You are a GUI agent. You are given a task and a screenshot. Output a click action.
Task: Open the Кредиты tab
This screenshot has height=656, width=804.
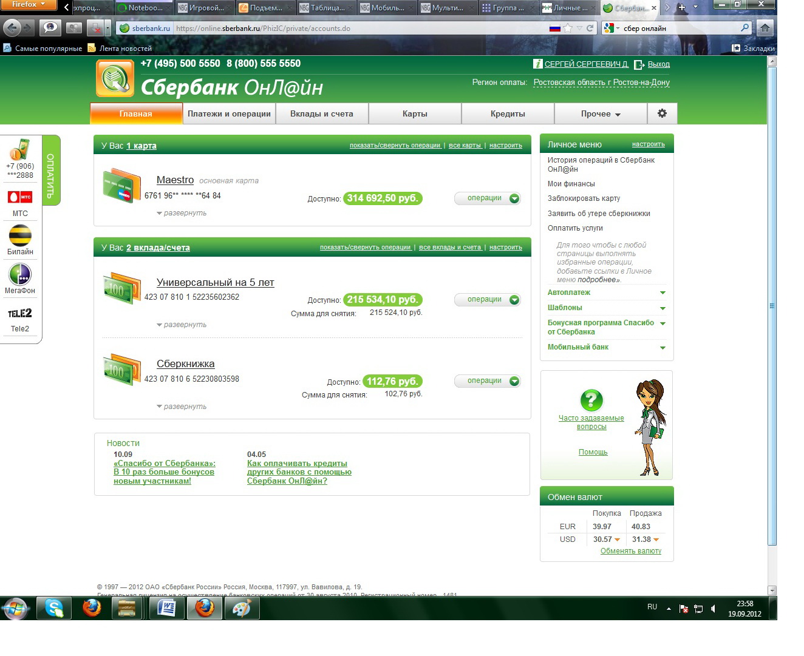(508, 113)
